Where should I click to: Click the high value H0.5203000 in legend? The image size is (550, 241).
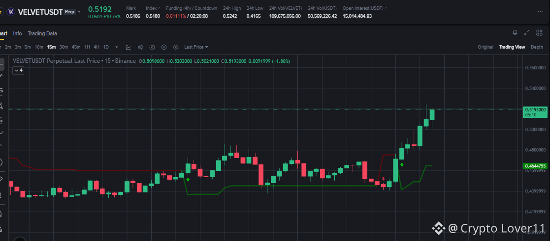click(x=179, y=61)
